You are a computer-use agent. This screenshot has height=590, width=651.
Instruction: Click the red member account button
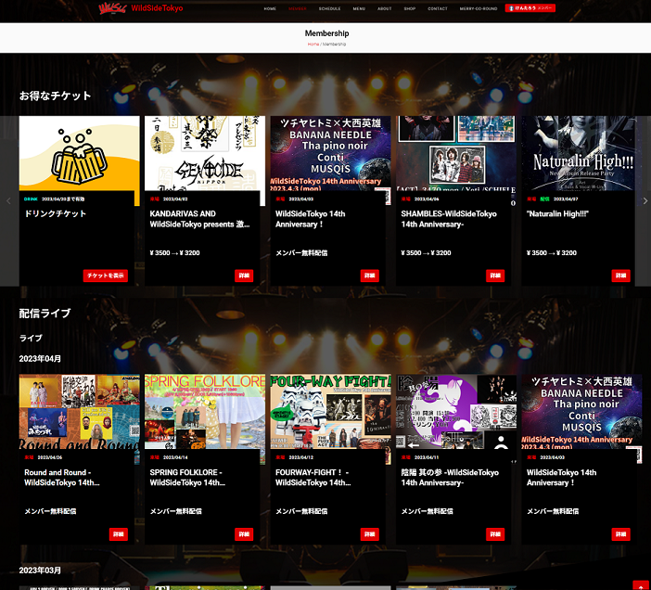pos(530,8)
